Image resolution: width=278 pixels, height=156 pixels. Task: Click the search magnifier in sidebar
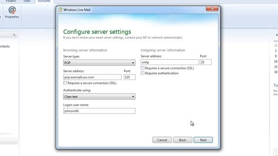coord(14,35)
